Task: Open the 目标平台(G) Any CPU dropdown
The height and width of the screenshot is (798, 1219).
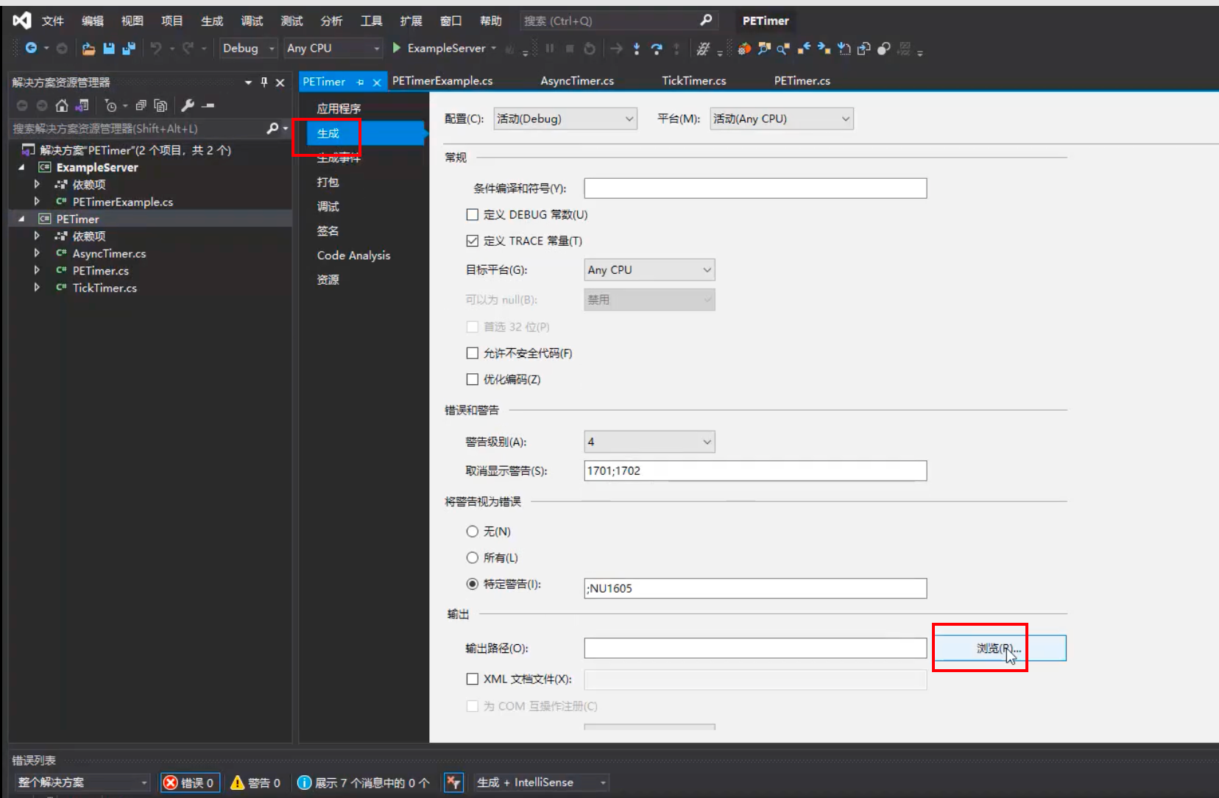Action: point(649,270)
